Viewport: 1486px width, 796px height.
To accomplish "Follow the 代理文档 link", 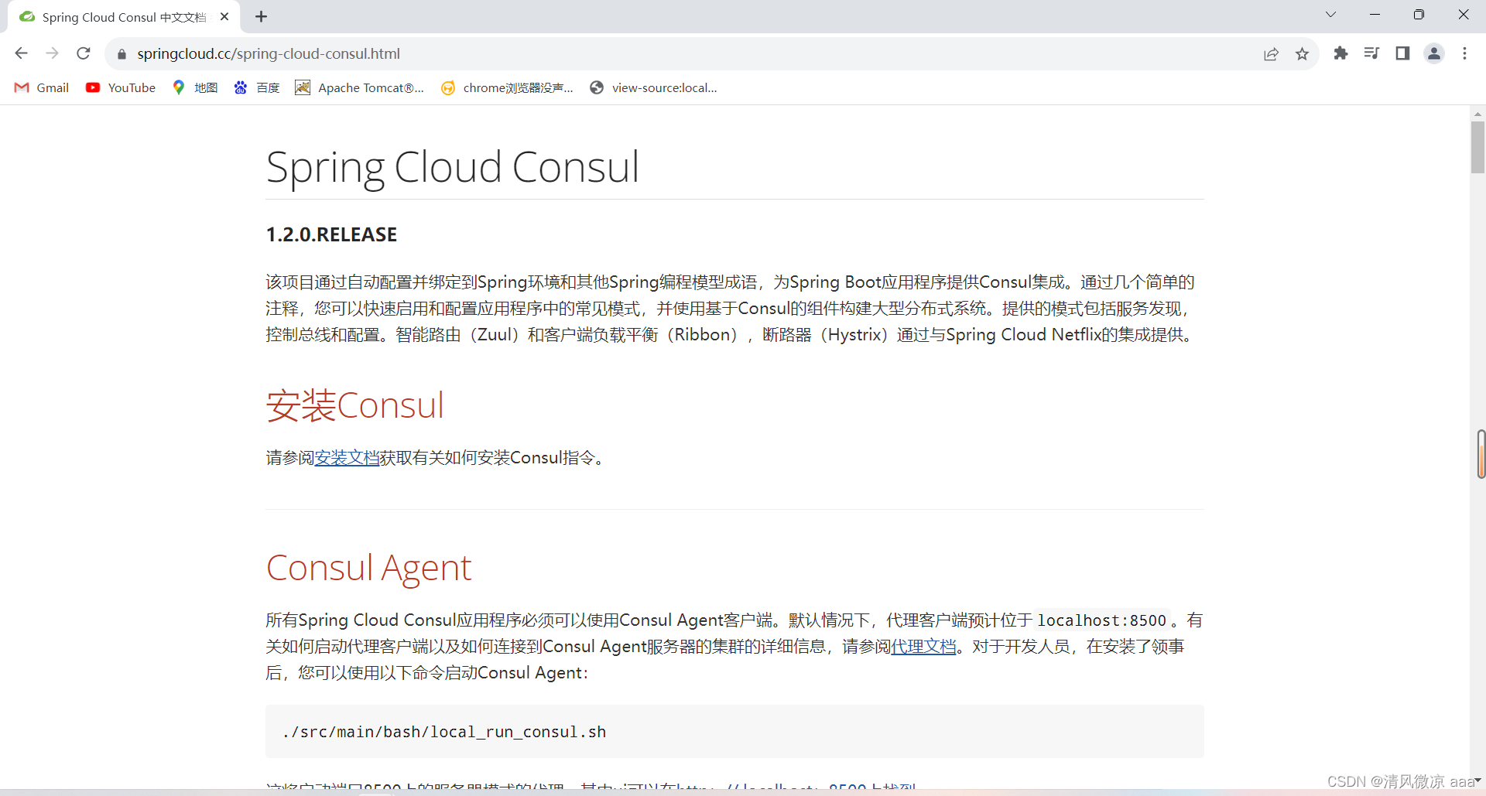I will (x=923, y=646).
